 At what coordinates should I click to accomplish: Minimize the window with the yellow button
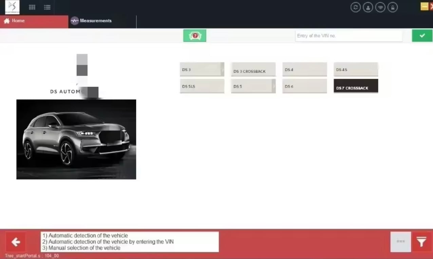[x=425, y=6]
